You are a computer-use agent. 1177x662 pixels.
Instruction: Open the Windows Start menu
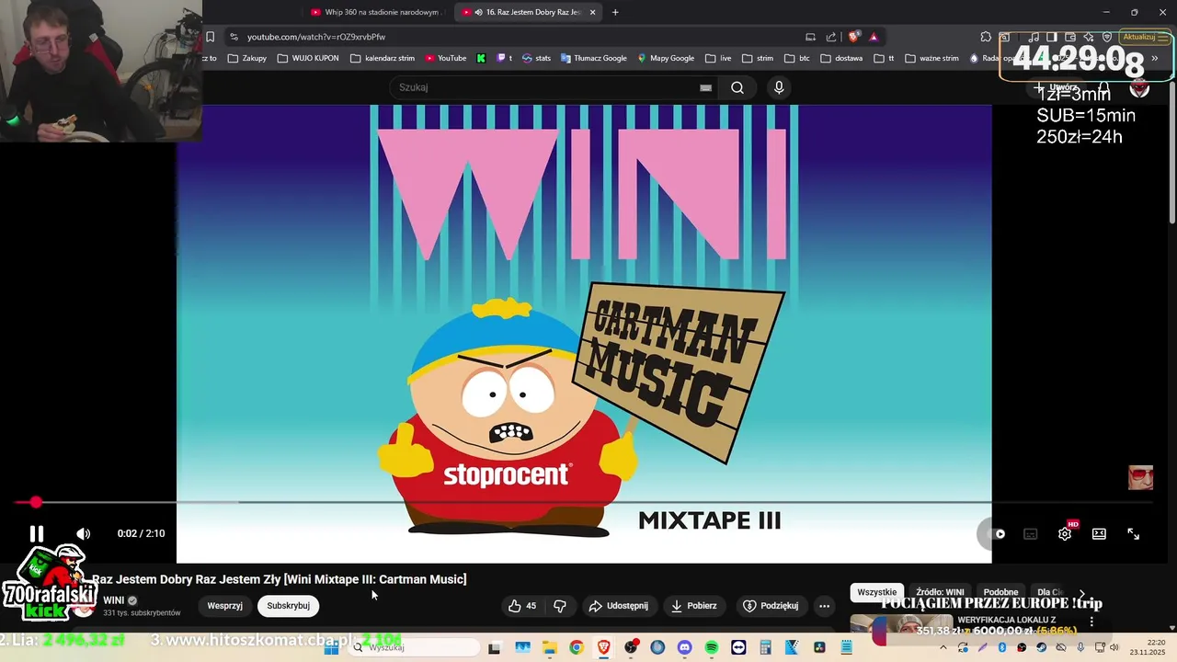point(332,647)
